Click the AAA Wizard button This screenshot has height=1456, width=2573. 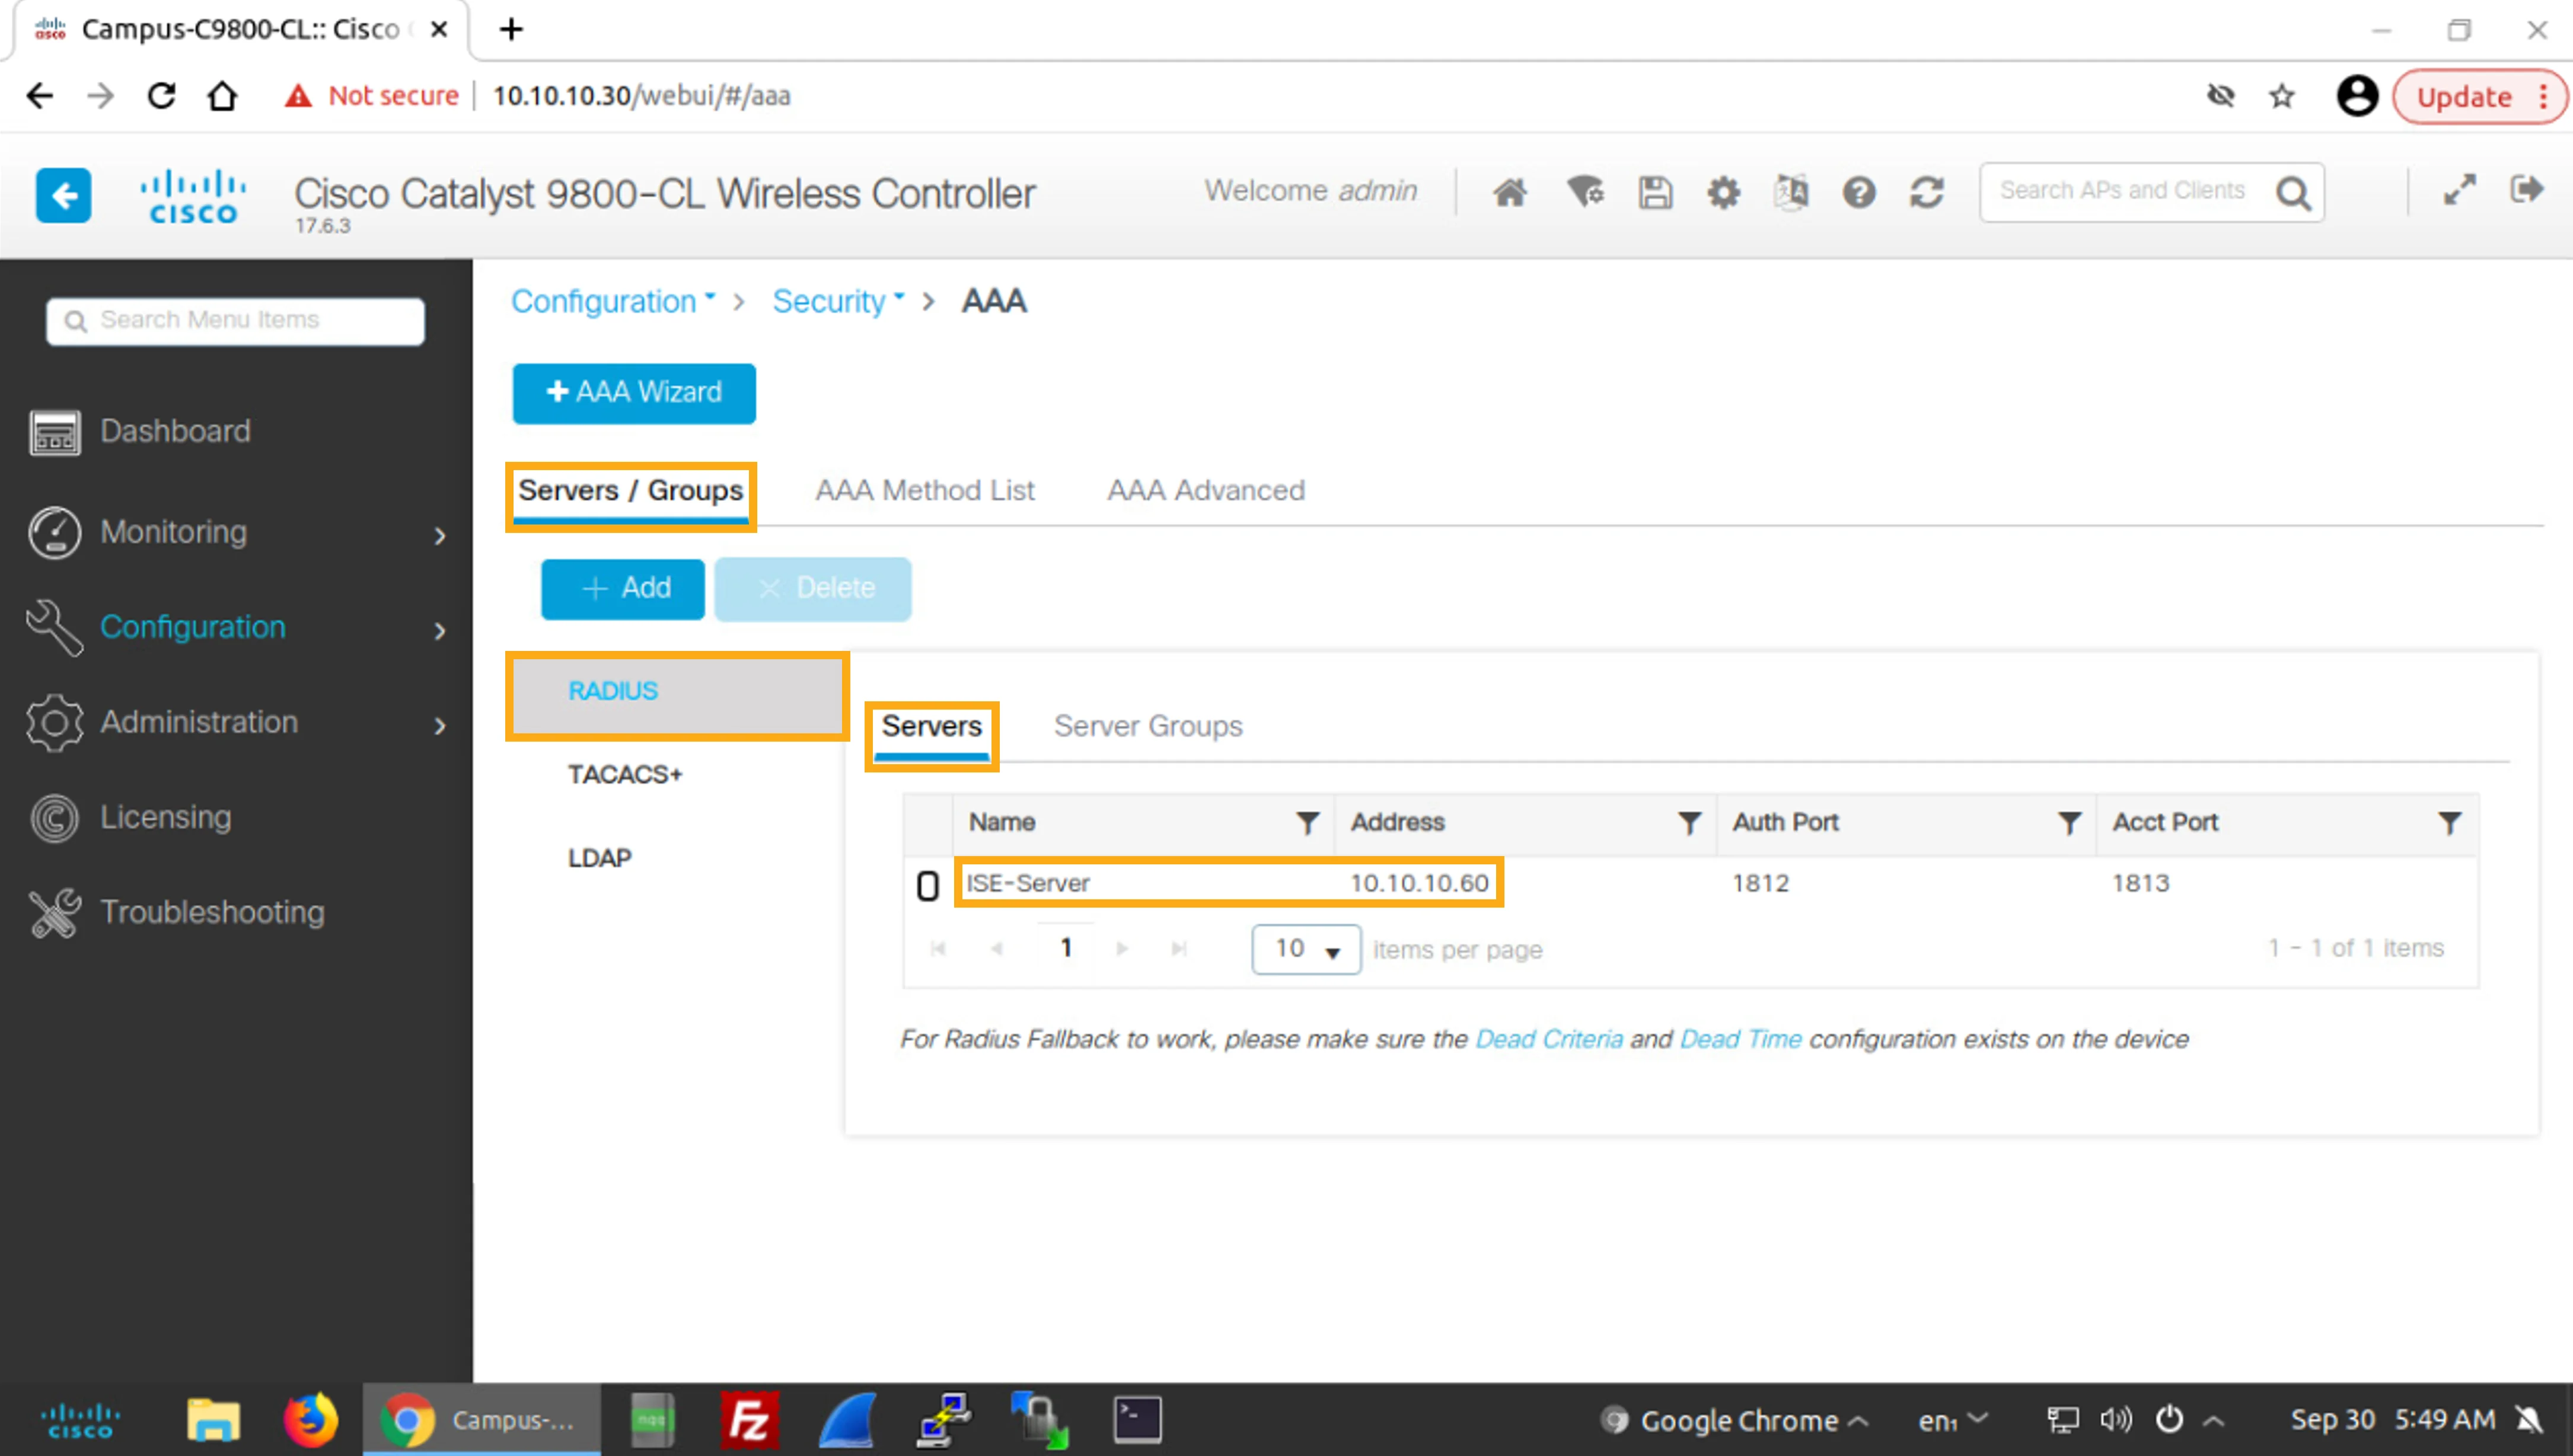click(x=634, y=393)
